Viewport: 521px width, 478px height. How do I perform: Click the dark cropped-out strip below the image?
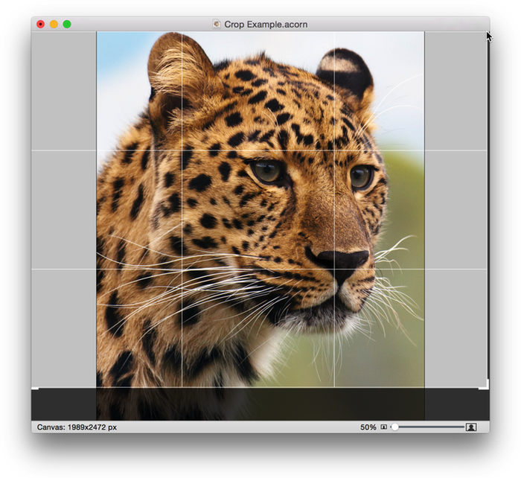260,404
